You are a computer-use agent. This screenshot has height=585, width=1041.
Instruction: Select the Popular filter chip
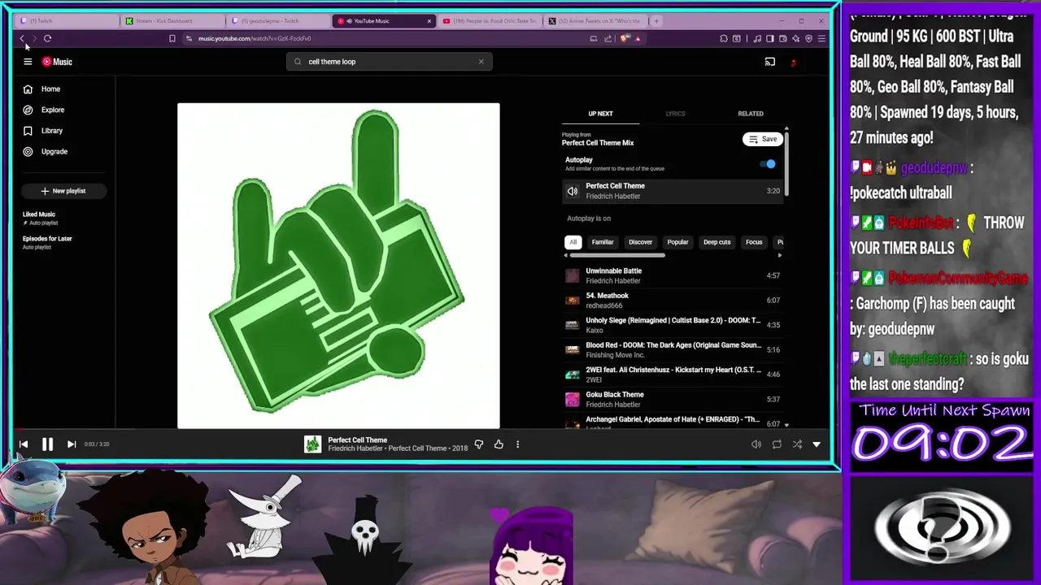point(677,242)
